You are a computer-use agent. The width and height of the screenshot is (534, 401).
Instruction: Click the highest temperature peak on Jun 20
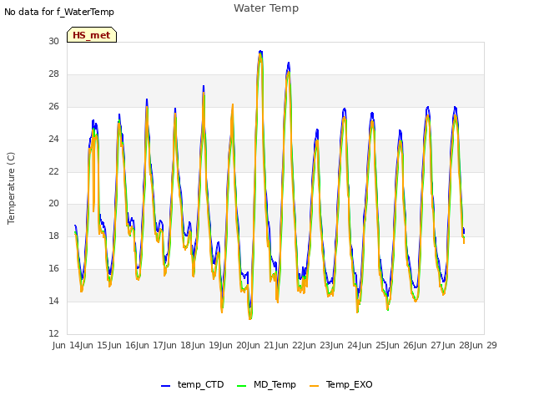coord(260,52)
